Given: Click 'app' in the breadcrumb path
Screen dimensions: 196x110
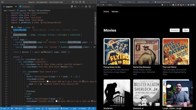Looking at the screenshot, I should click(5, 10).
